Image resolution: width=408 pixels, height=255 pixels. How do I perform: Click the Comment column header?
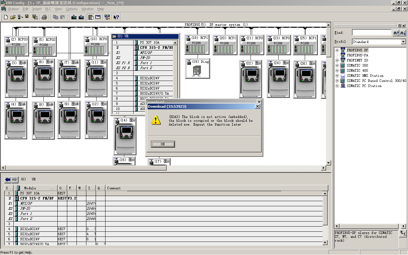tap(216, 188)
